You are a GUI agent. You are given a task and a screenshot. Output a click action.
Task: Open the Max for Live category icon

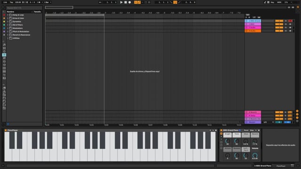click(4, 61)
